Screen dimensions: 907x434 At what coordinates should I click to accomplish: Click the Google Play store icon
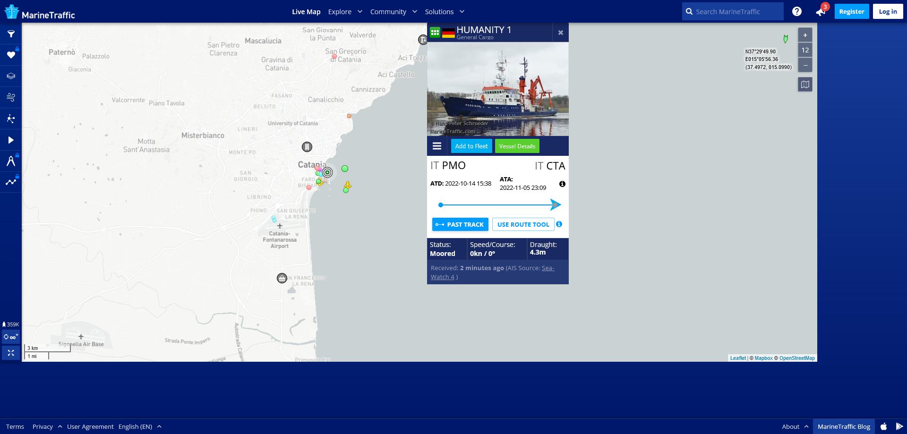click(899, 426)
